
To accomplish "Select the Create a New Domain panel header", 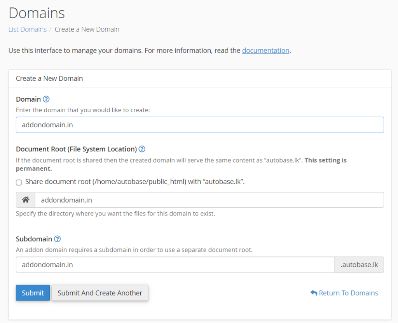I will (x=49, y=78).
